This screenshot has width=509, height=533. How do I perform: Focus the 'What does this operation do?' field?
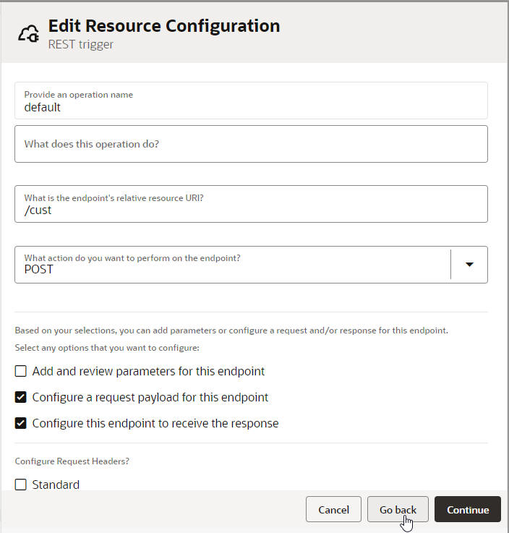click(250, 144)
